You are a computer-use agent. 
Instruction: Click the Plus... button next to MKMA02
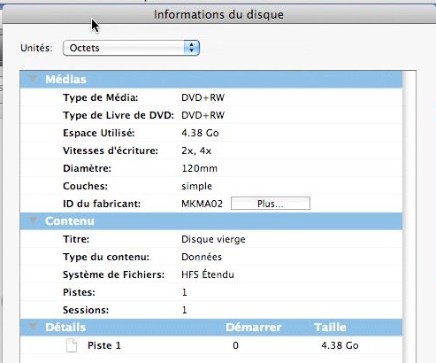coord(271,204)
